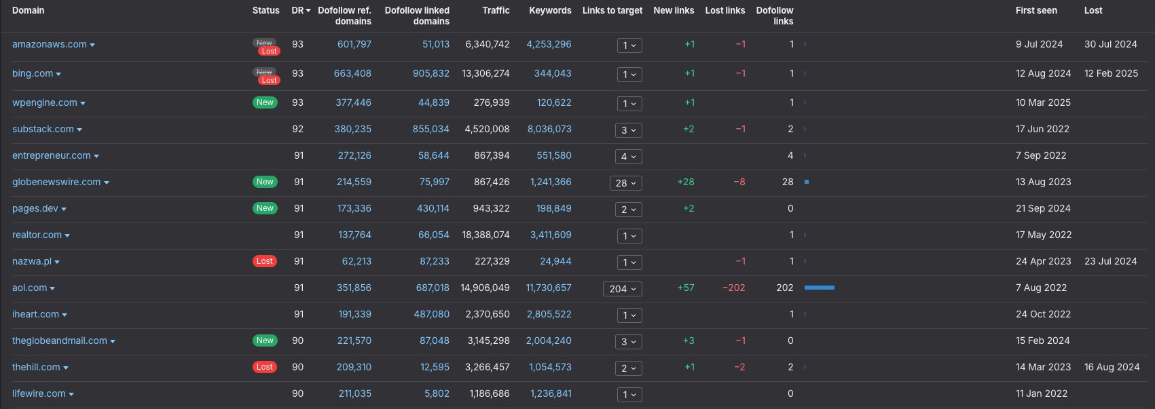Click the New badge for globenewswire.com
1155x409 pixels.
pyautogui.click(x=265, y=182)
